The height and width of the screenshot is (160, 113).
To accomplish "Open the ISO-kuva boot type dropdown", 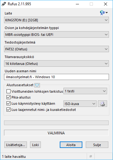I will [80, 104].
